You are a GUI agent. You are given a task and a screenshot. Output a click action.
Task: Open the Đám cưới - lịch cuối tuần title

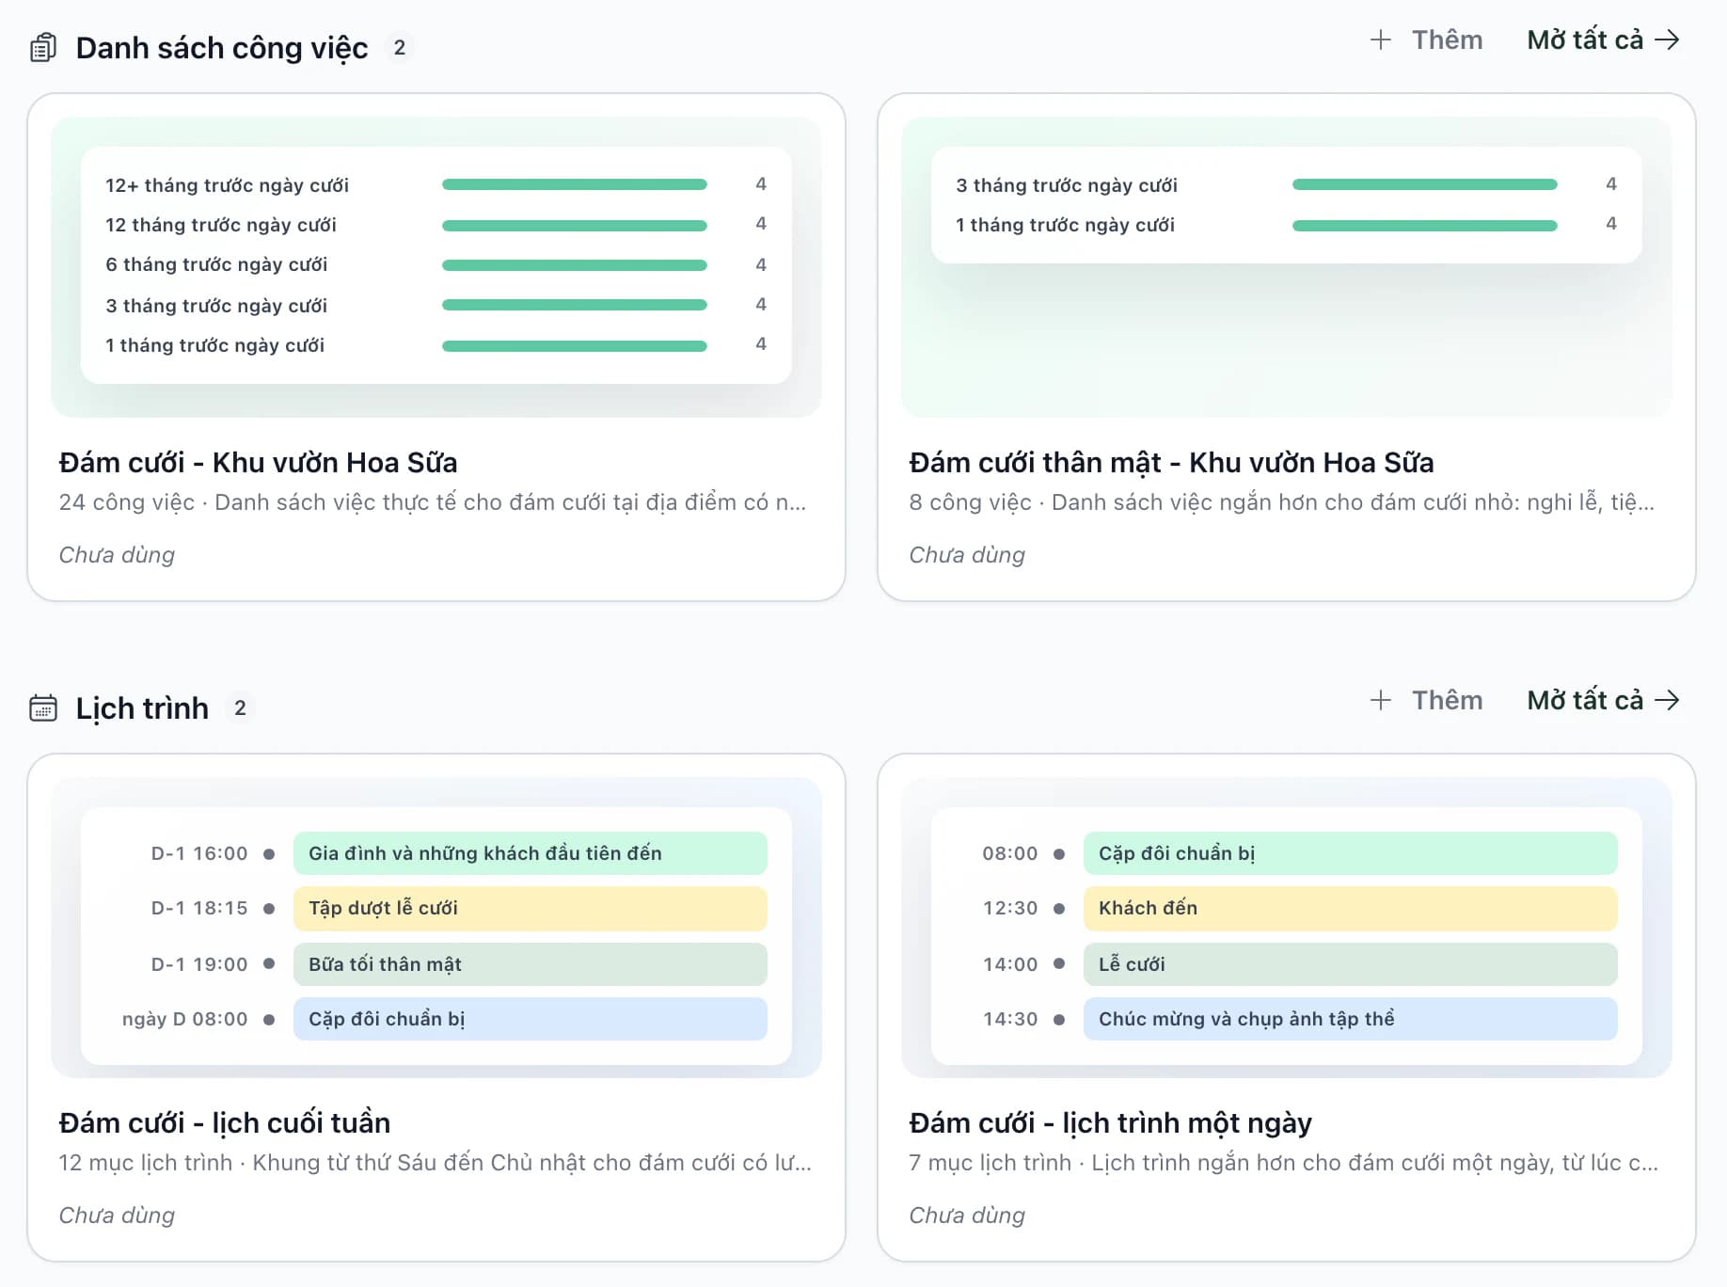[x=224, y=1122]
